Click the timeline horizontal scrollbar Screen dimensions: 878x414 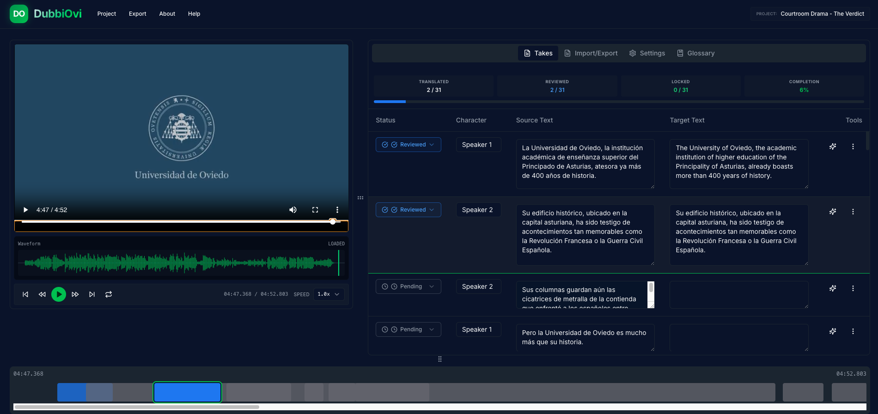coord(137,407)
